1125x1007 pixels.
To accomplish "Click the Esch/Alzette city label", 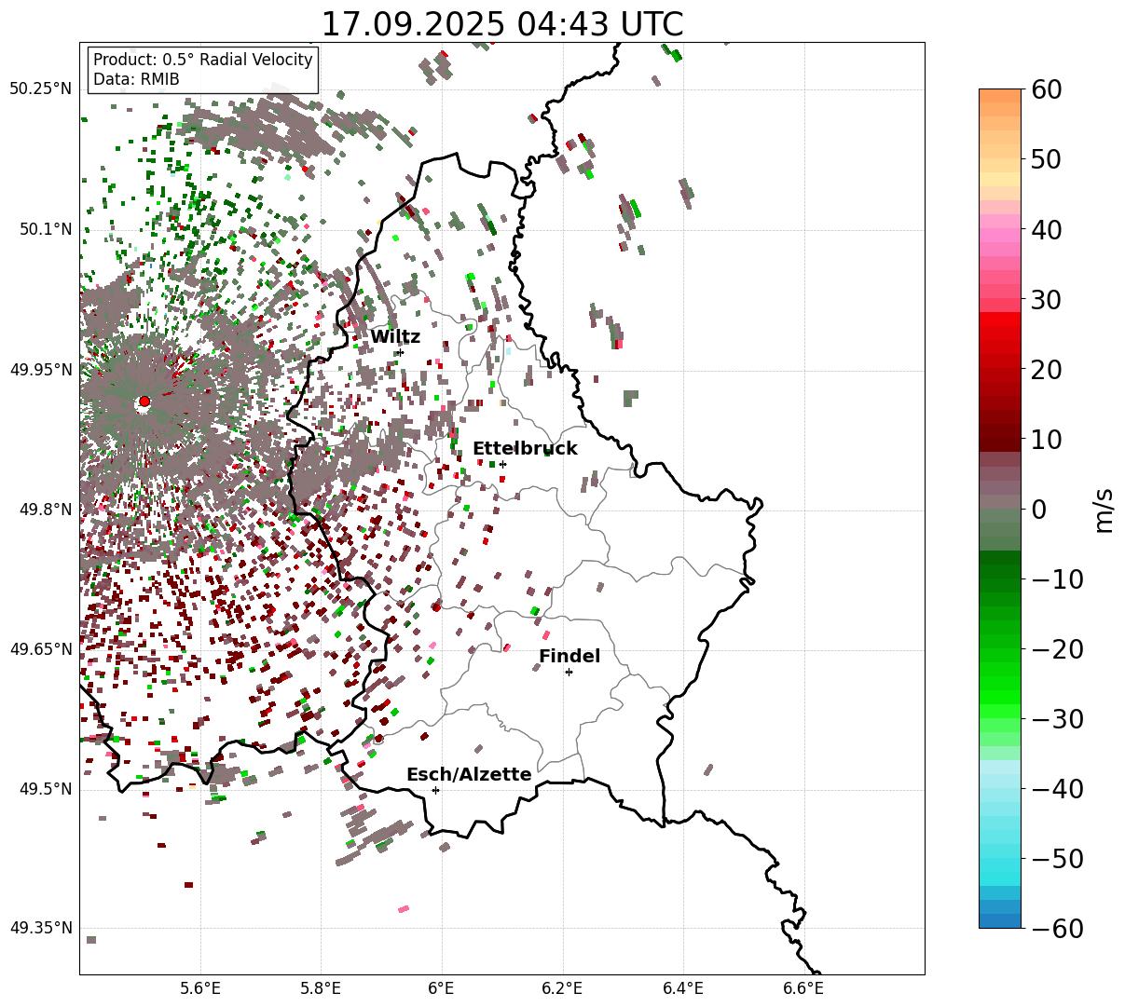I will [469, 775].
